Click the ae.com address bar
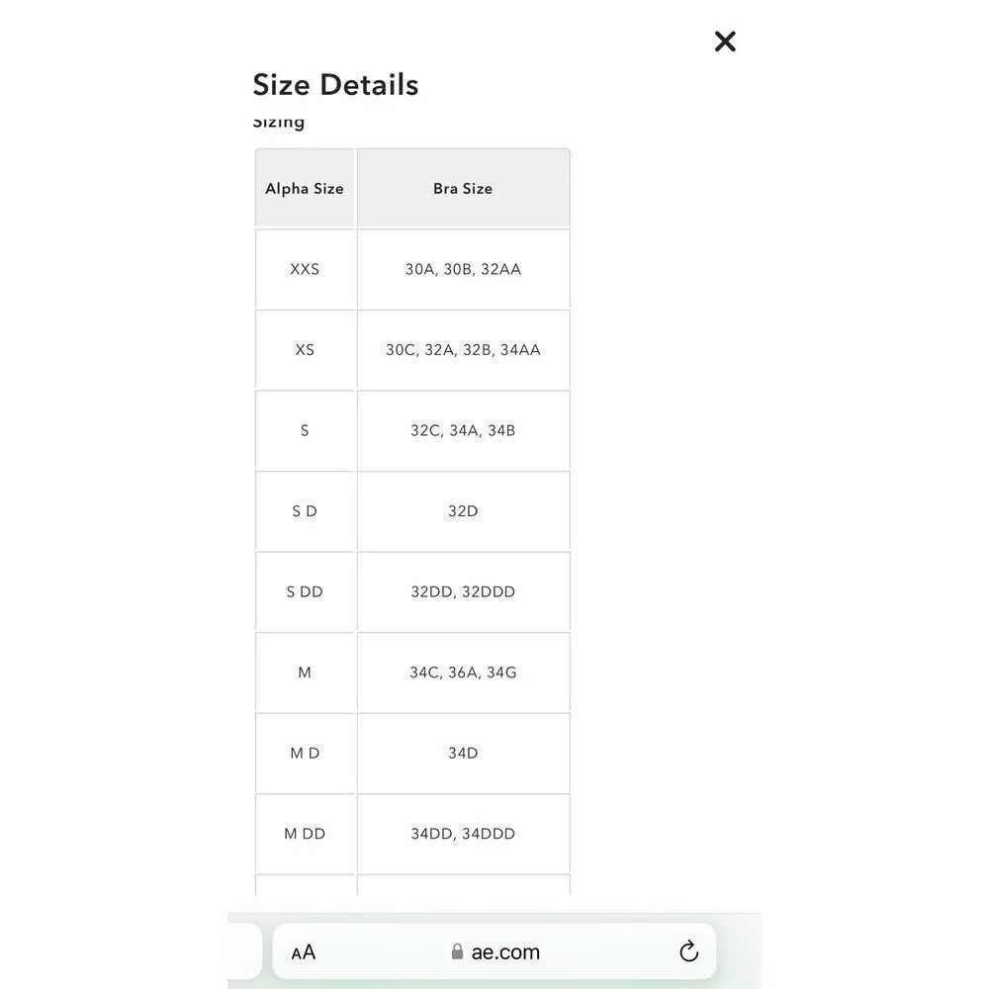The width and height of the screenshot is (989, 989). (505, 952)
